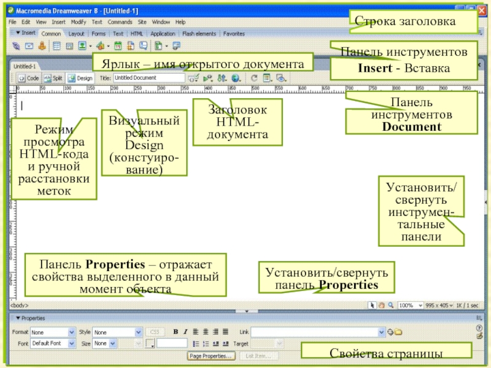Select the Untitled-1 document tab
The image size is (491, 368).
[x=25, y=66]
